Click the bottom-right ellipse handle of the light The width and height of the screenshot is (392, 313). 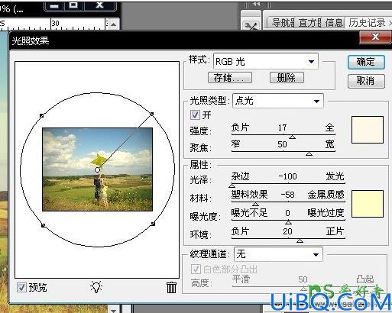point(153,224)
